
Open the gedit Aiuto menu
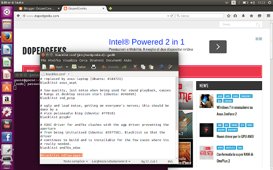tap(128, 60)
